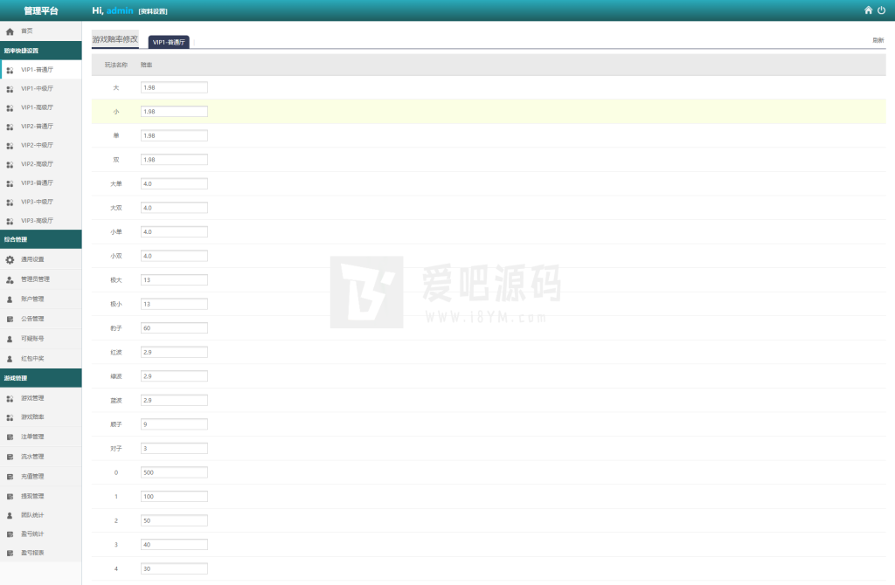The height and width of the screenshot is (585, 895).
Task: Click the odds input for 红波
Action: click(x=174, y=352)
